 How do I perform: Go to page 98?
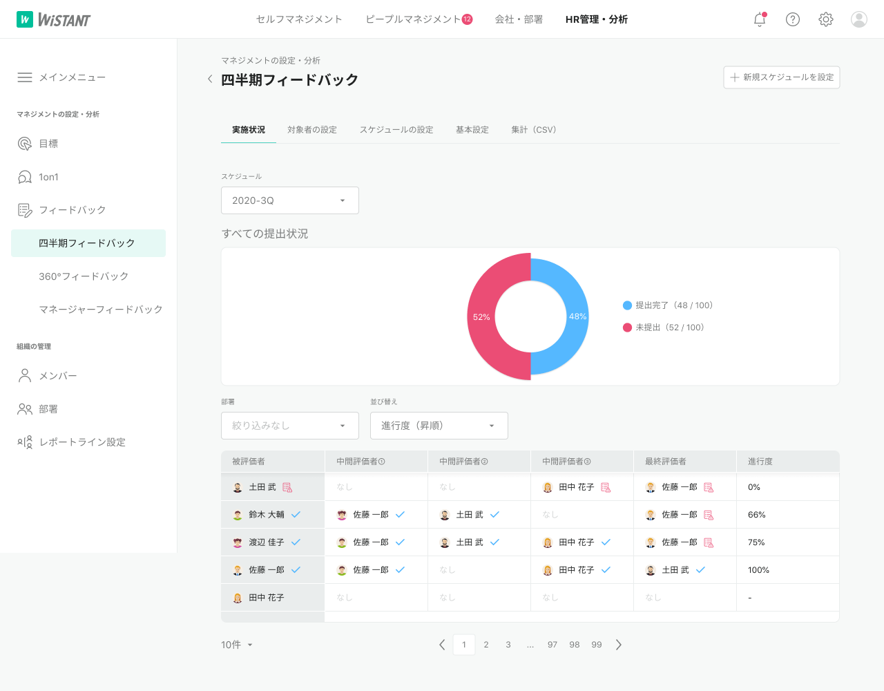pos(575,645)
